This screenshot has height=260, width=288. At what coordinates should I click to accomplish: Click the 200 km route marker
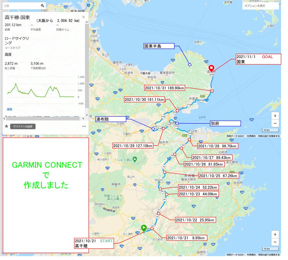[212, 75]
